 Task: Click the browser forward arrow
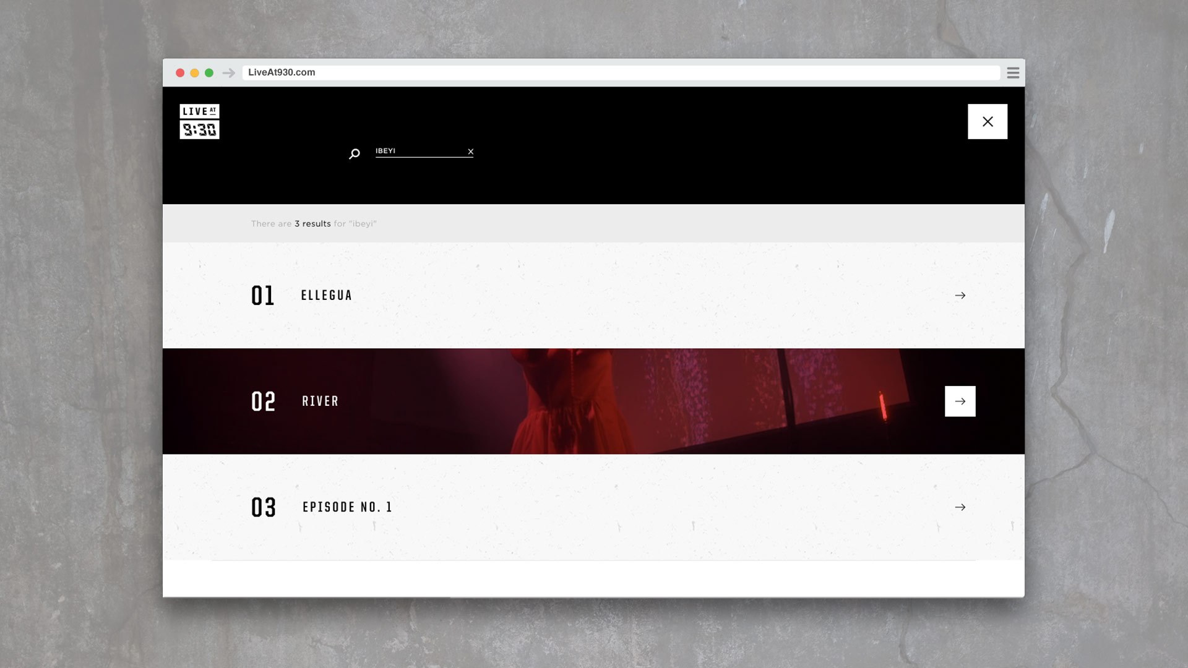228,73
